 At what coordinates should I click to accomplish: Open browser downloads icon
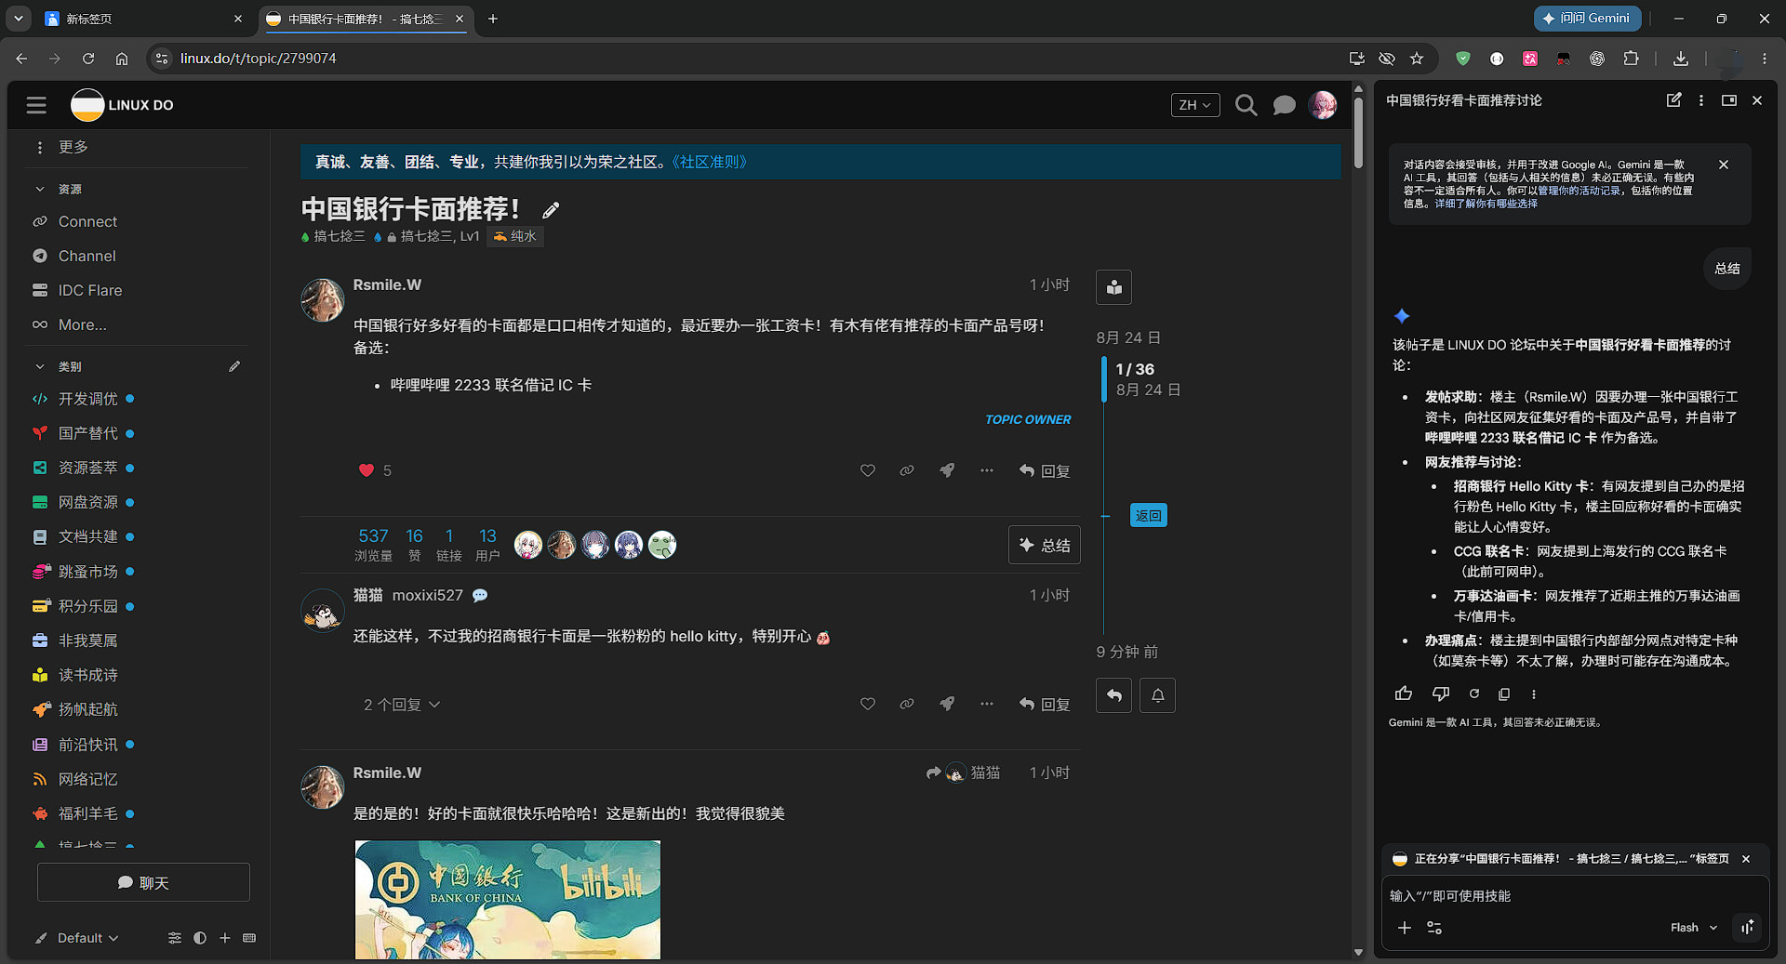point(1681,59)
